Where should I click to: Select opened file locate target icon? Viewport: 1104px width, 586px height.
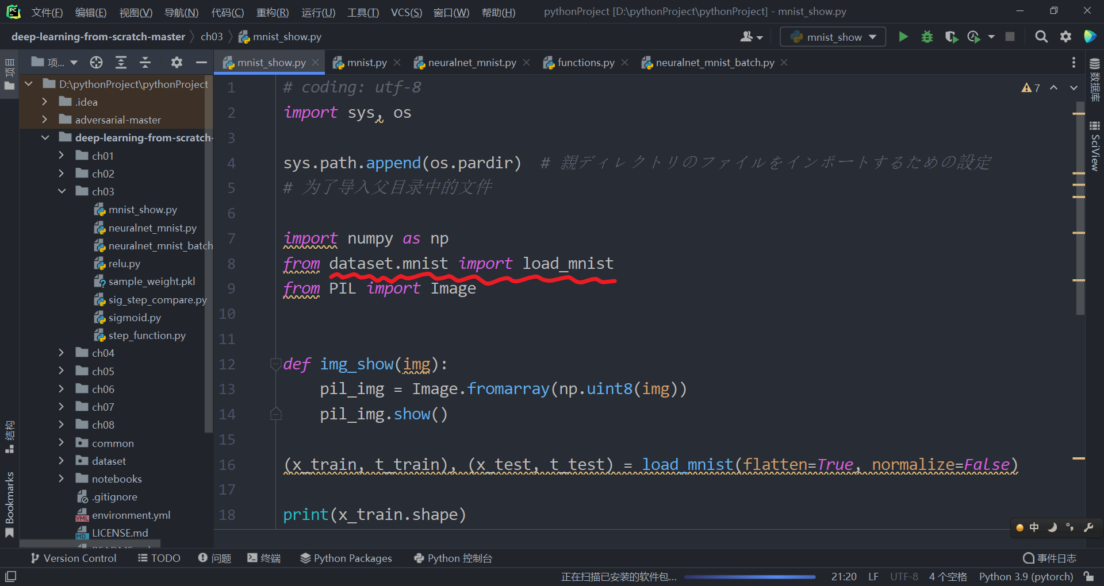click(x=96, y=62)
